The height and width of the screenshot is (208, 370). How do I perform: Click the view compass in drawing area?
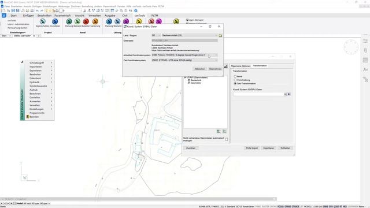pyautogui.click(x=351, y=47)
